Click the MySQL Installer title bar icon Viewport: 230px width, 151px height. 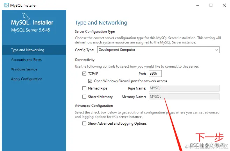6,5
